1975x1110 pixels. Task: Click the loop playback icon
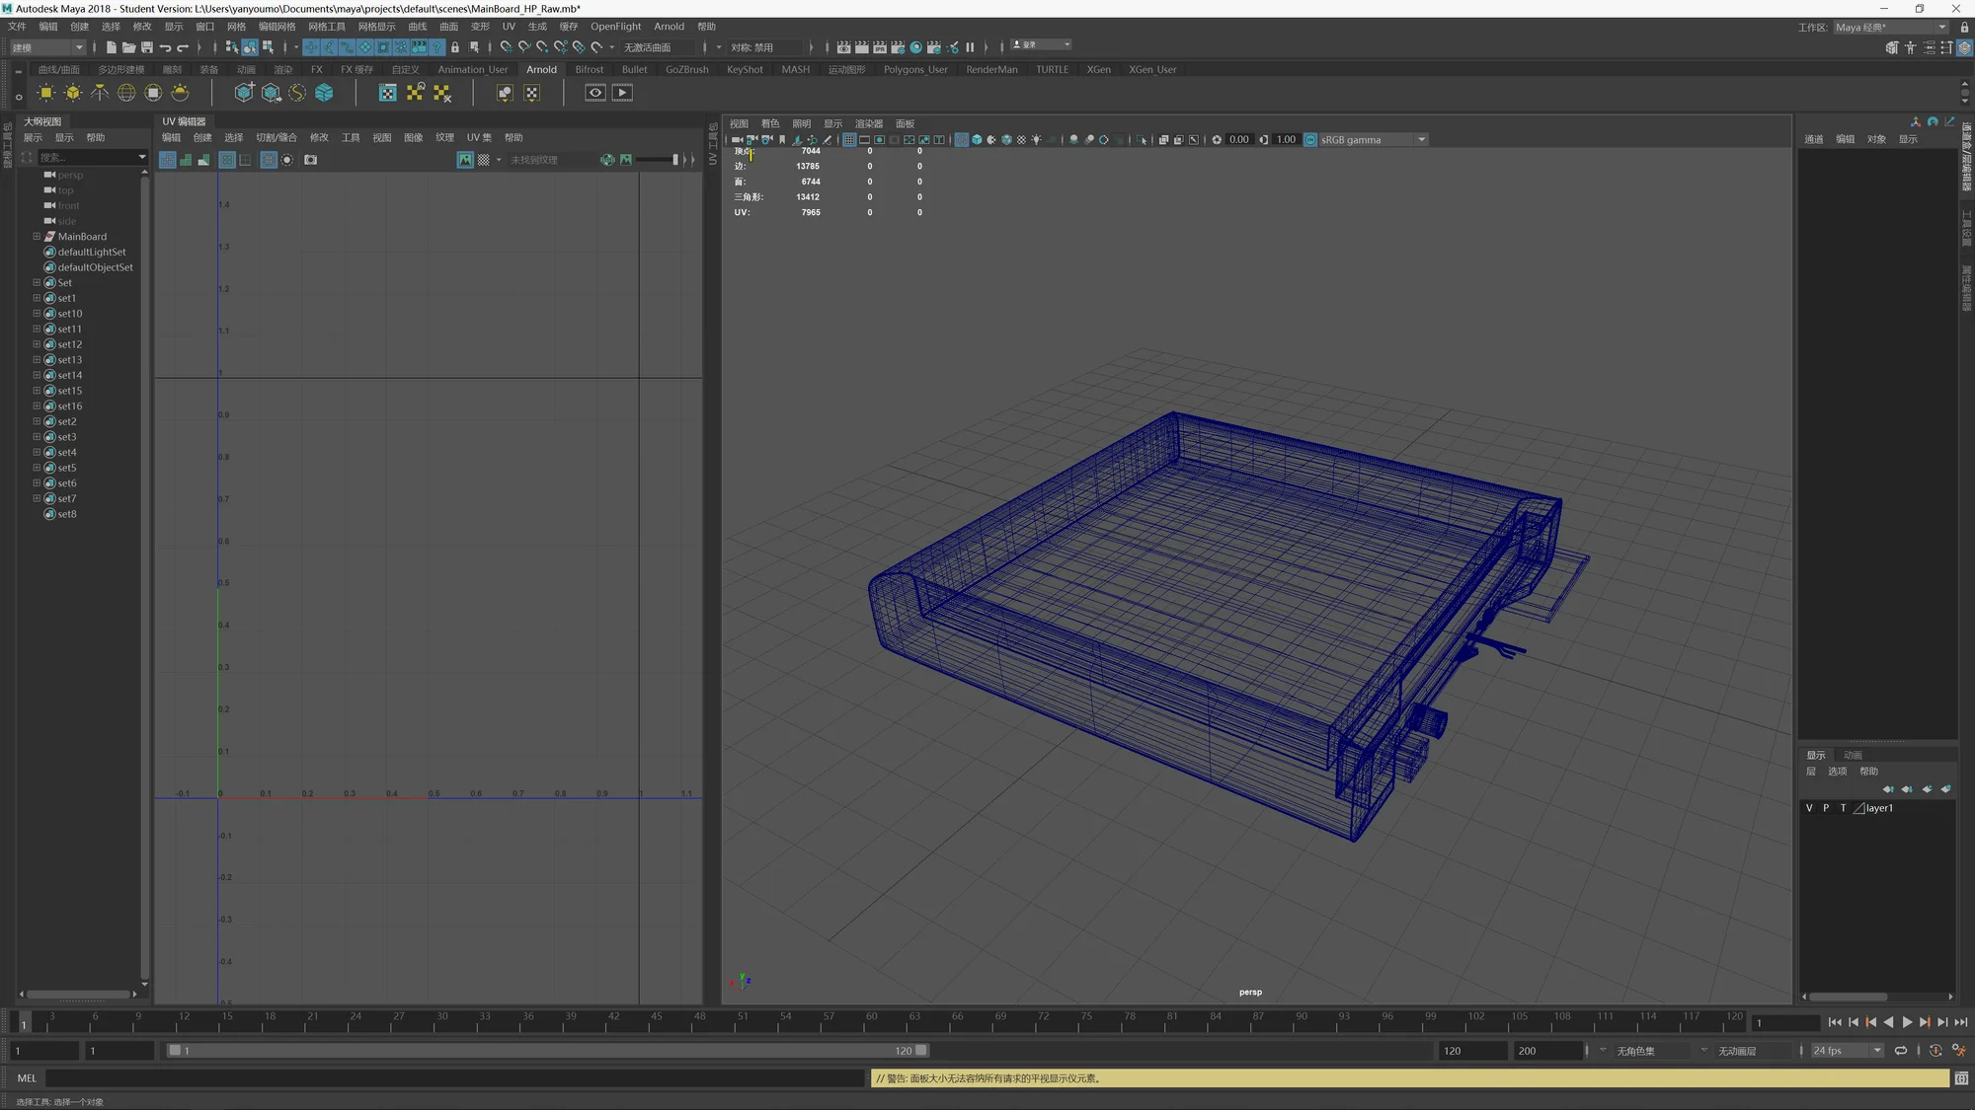click(1900, 1051)
